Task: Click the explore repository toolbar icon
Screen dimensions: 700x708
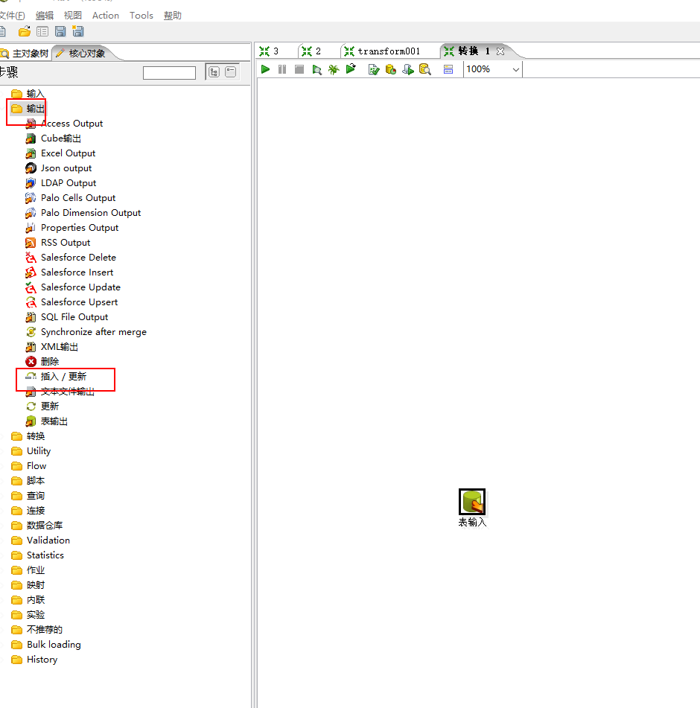Action: coord(42,31)
